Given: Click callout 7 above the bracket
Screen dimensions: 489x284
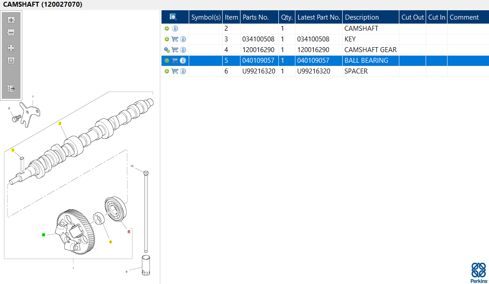Looking at the screenshot, I should point(33,97).
